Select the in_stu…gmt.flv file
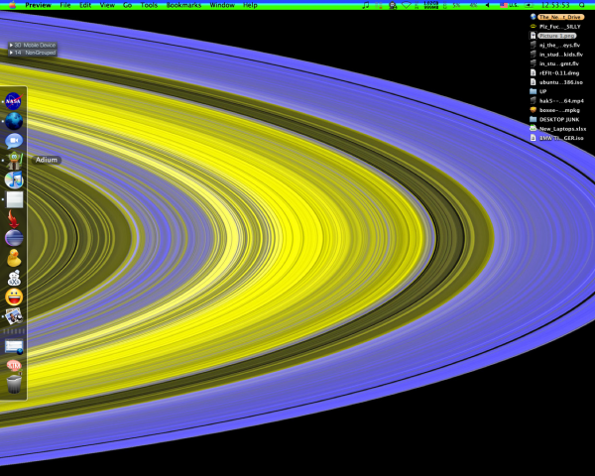The width and height of the screenshot is (595, 476). pos(554,63)
